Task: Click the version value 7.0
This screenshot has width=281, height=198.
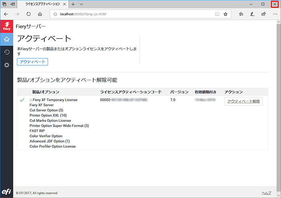Action: tap(173, 100)
